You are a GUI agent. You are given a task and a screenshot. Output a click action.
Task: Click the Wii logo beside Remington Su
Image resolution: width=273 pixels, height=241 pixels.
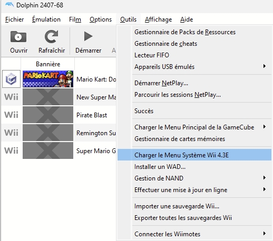tap(11, 133)
